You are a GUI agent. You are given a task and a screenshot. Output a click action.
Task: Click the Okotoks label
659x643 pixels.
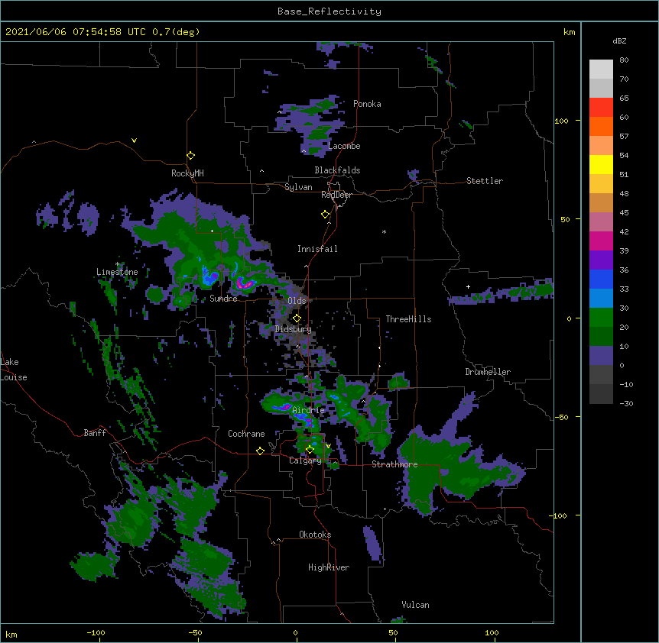315,535
